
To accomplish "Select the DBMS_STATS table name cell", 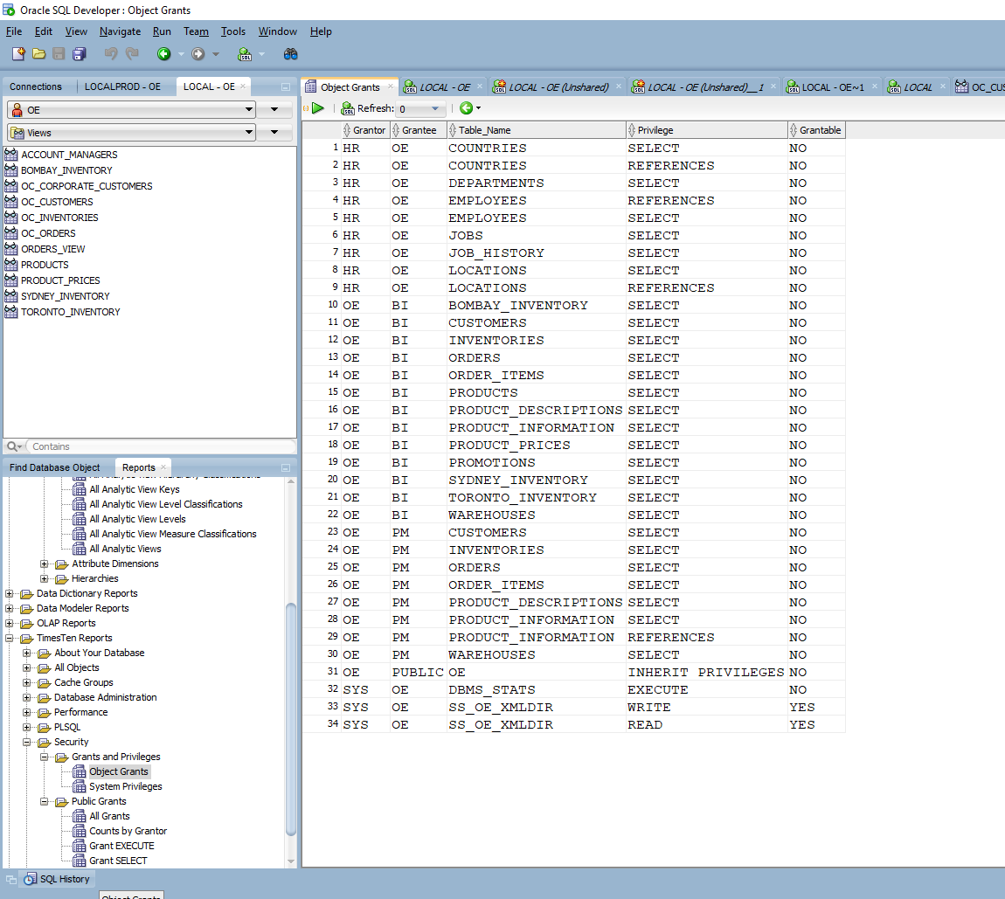I will [x=536, y=690].
